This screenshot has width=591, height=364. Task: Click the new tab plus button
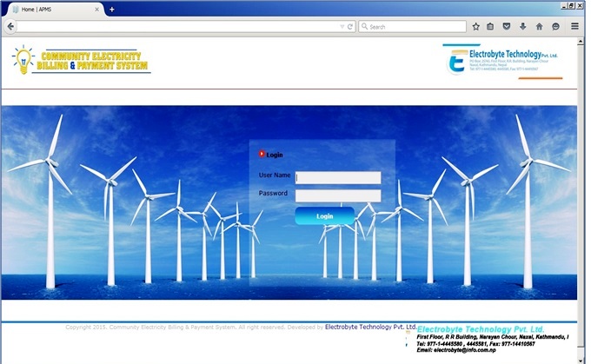(112, 9)
